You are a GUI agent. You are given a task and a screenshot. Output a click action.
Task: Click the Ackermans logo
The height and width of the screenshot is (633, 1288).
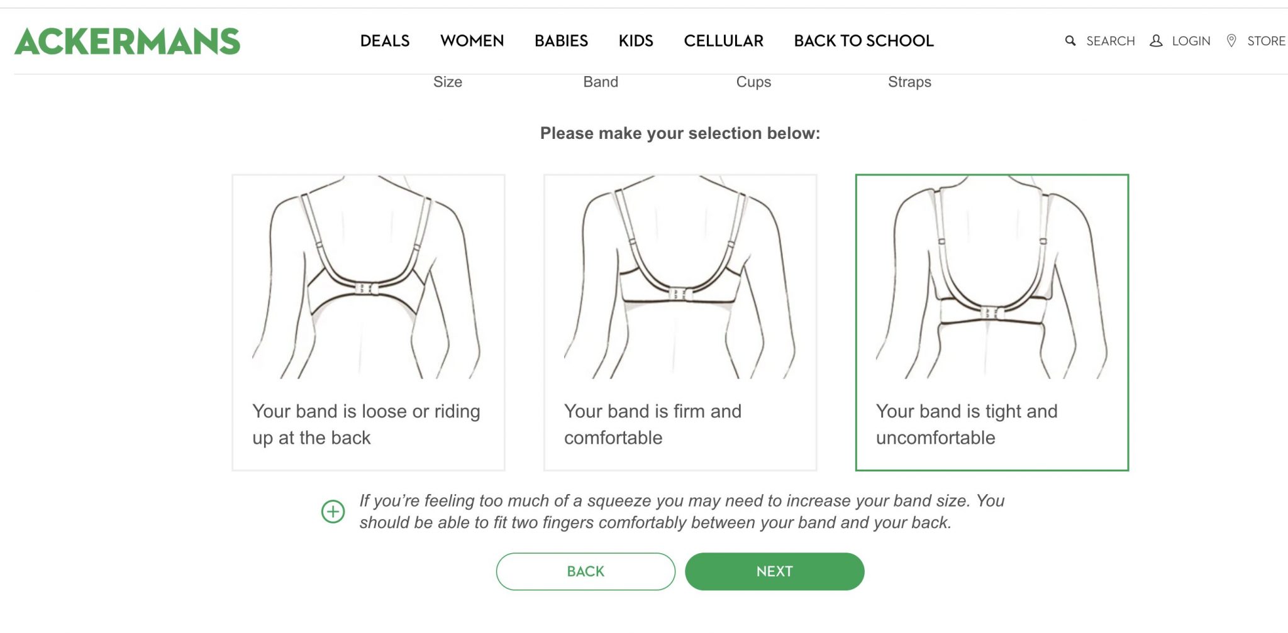click(128, 40)
